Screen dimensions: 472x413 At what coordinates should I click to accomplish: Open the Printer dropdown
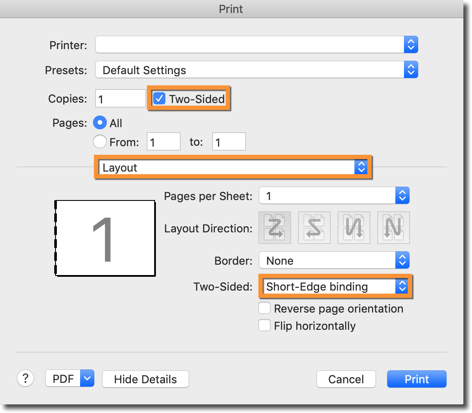[257, 45]
